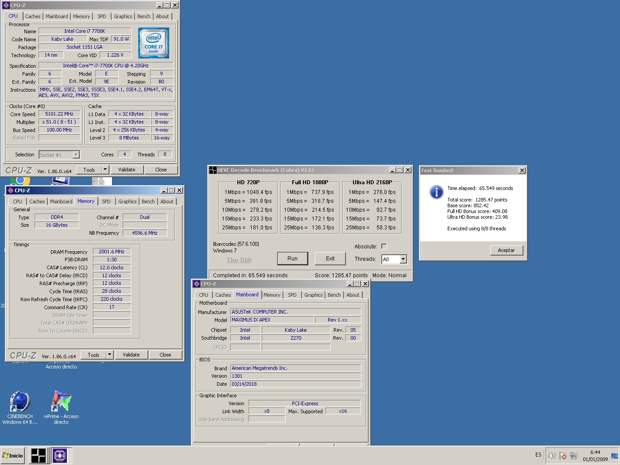Expand Tools arrow in CPU-Z CPU window
Screen dimensions: 620x465
pyautogui.click(x=105, y=170)
